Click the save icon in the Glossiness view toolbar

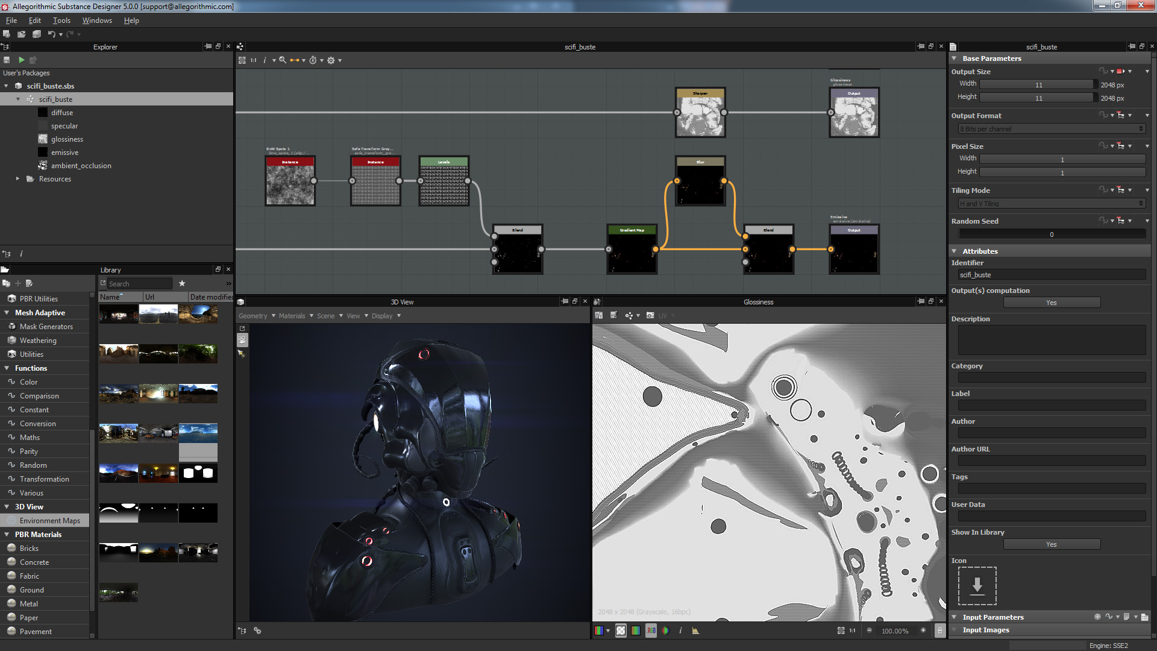(x=614, y=315)
